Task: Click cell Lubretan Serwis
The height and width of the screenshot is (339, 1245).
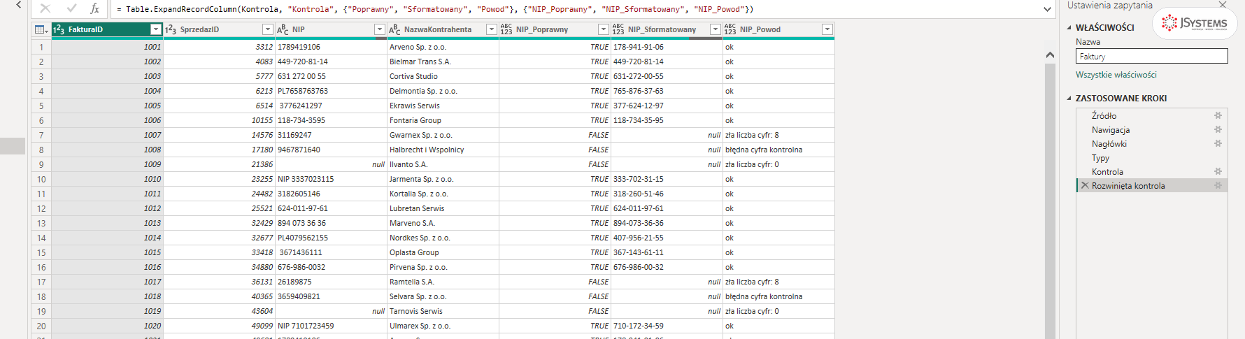Action: (x=443, y=208)
